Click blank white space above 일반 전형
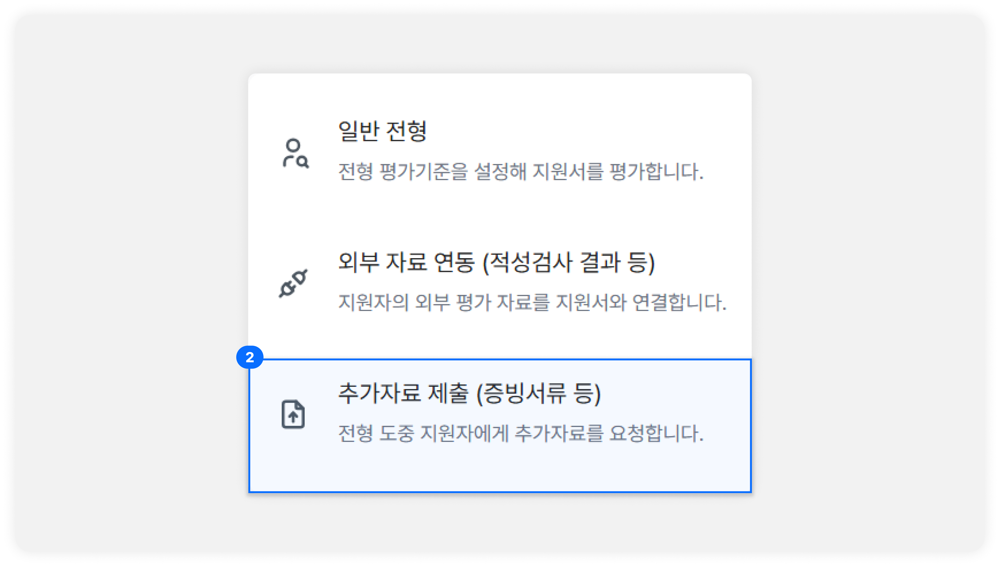 click(500, 95)
